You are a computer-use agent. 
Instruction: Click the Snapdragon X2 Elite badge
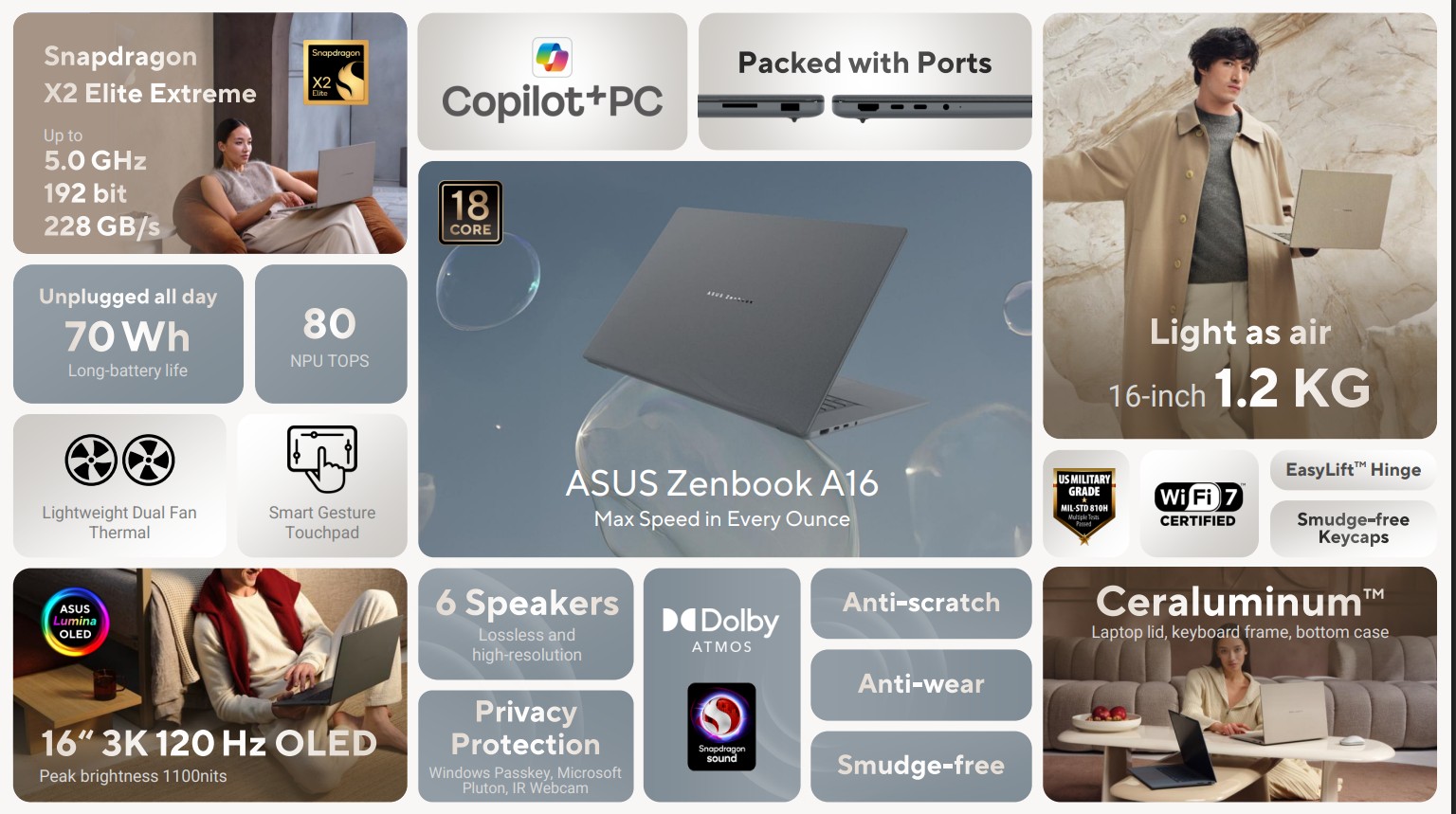[x=337, y=72]
